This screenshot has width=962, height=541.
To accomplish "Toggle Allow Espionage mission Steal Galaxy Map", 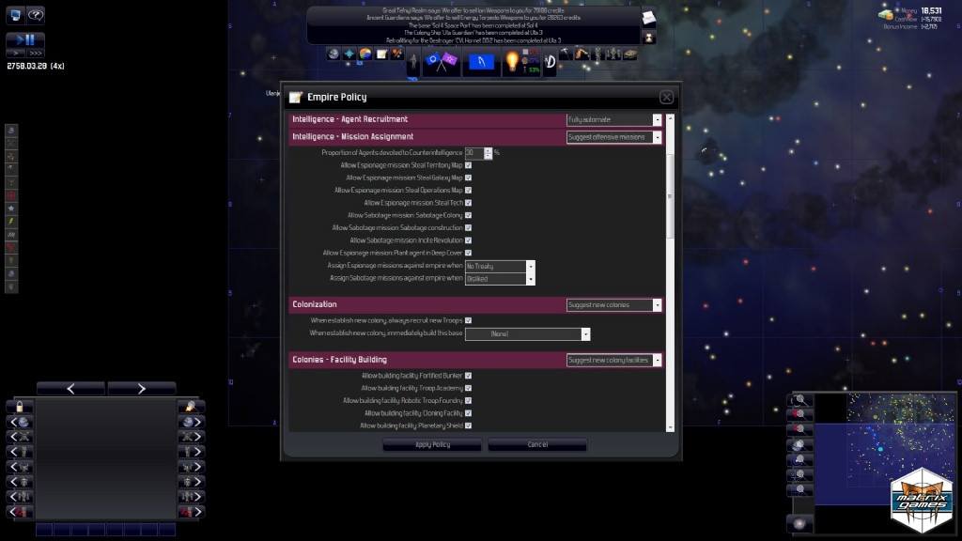I will 468,178.
